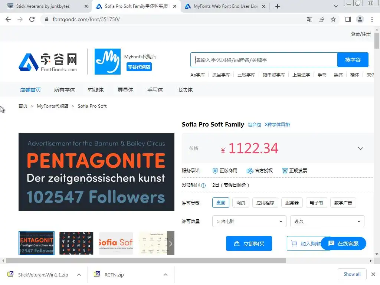
Task: Open 衬线体 navigation item
Action: [x=96, y=90]
